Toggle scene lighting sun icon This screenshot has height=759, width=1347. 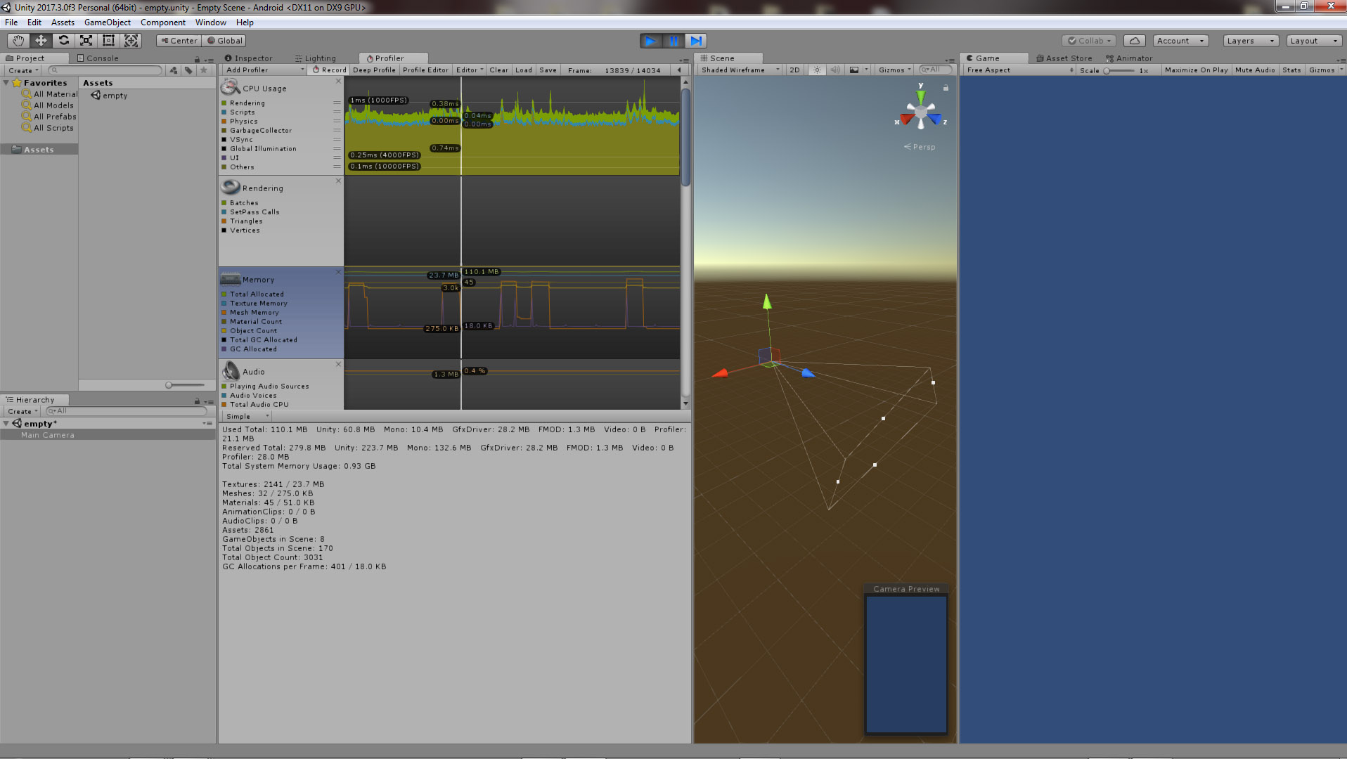[x=817, y=70]
